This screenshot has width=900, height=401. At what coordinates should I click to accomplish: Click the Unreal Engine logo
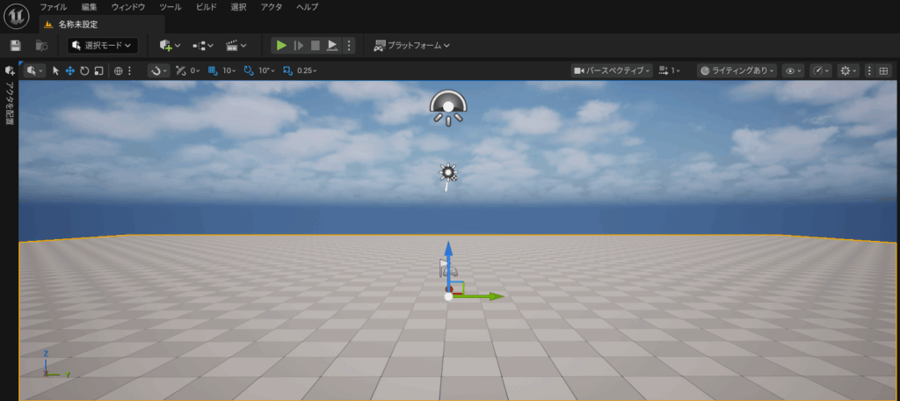coord(17,18)
